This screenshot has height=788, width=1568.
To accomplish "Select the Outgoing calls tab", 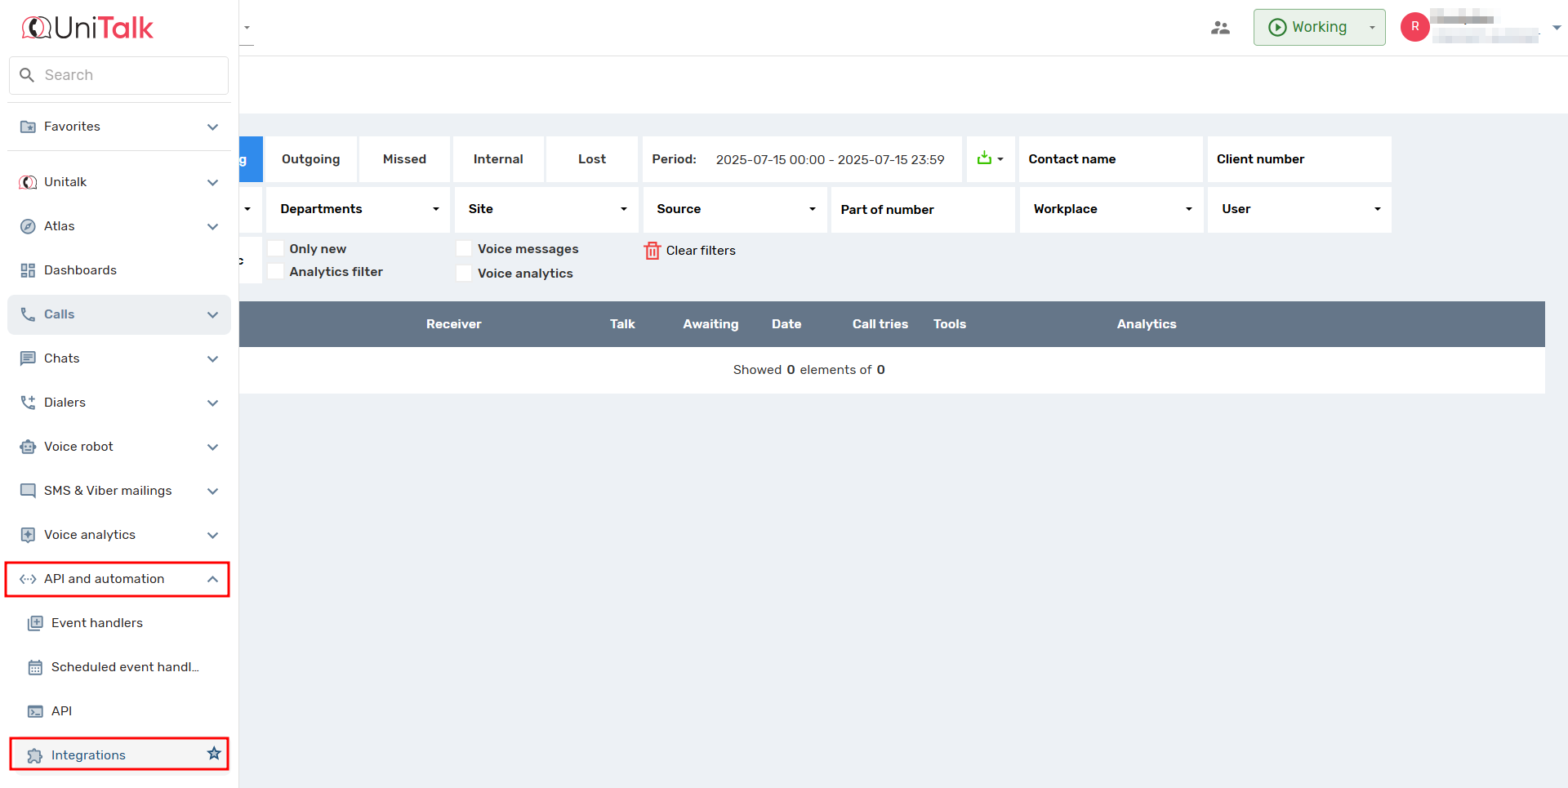I will pos(310,159).
